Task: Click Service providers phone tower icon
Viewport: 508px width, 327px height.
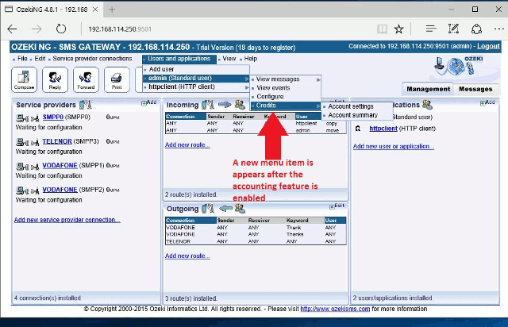Action: point(86,105)
